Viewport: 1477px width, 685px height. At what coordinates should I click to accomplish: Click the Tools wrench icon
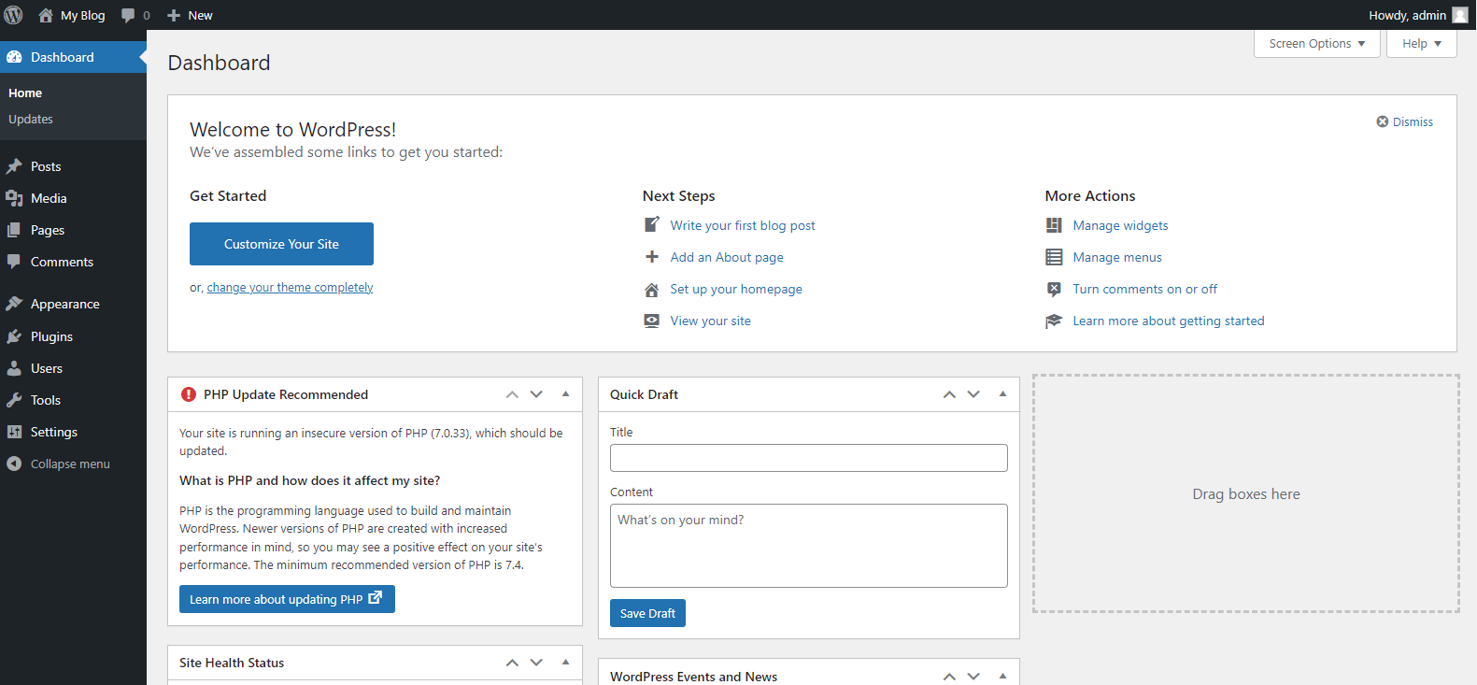pyautogui.click(x=14, y=400)
